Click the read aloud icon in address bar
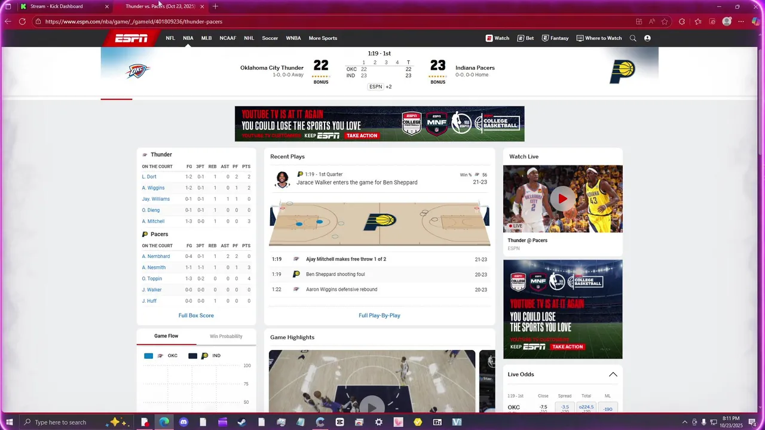765x430 pixels. tap(652, 21)
